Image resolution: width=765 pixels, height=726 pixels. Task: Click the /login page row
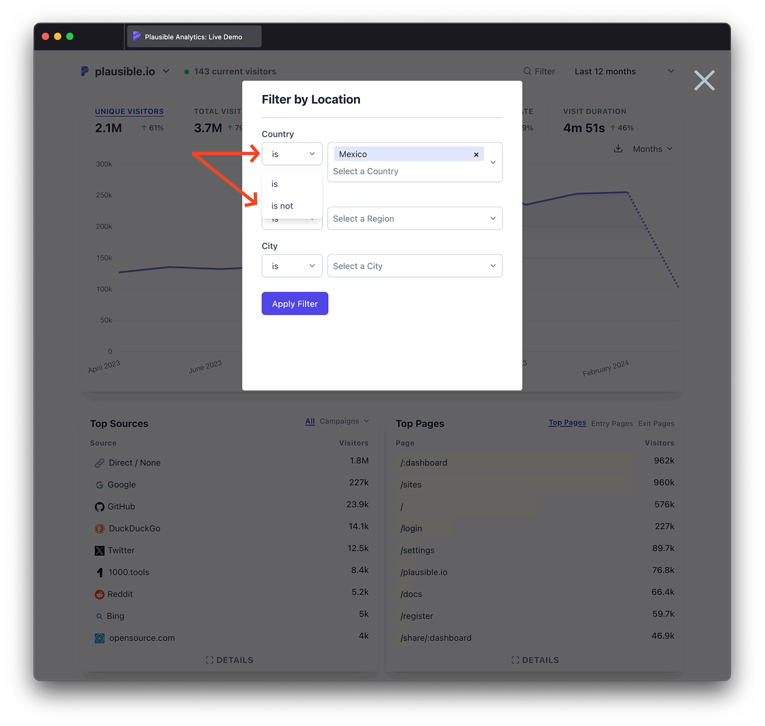pyautogui.click(x=535, y=528)
